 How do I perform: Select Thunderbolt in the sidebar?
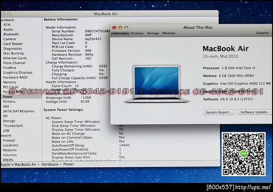13,126
